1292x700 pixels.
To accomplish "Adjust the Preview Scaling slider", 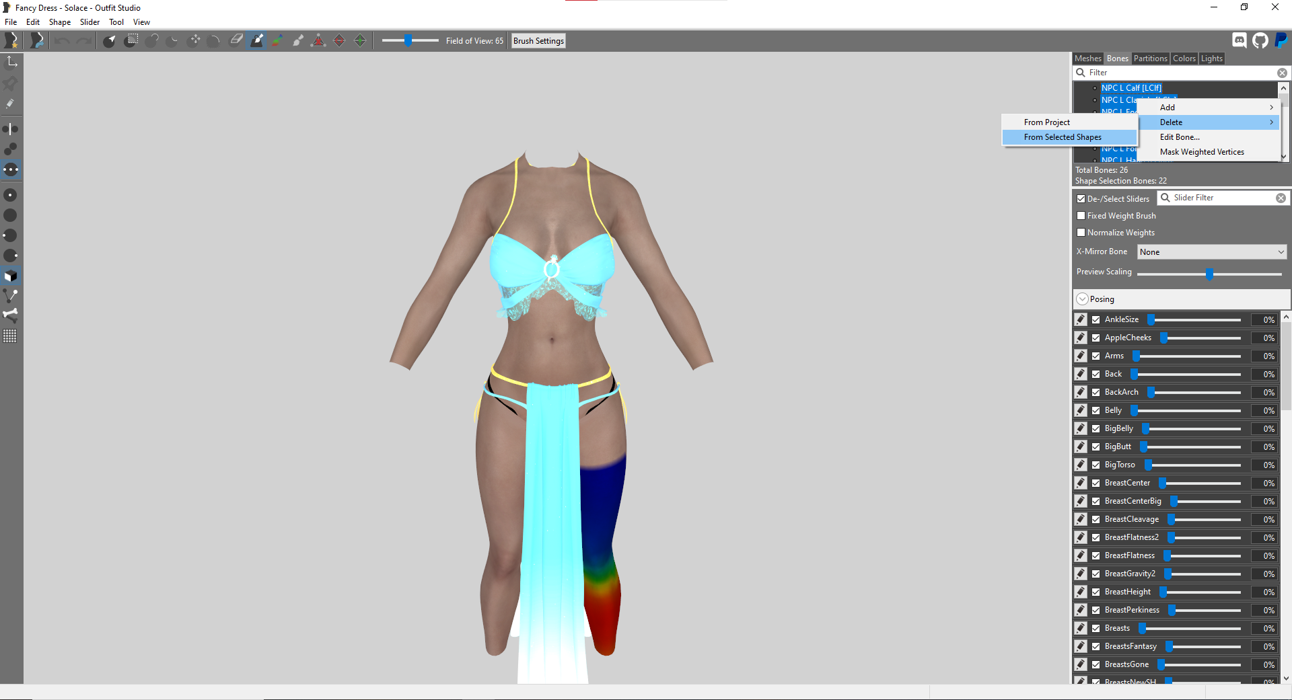I will pyautogui.click(x=1209, y=274).
